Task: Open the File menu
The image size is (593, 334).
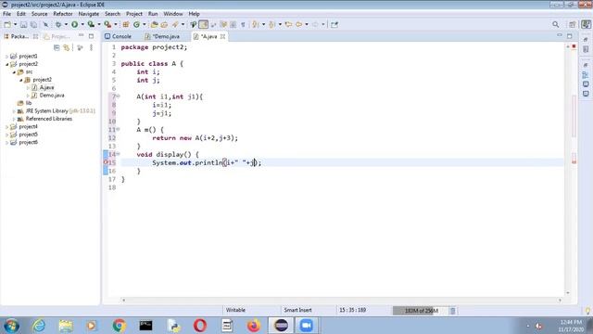Action: coord(6,14)
